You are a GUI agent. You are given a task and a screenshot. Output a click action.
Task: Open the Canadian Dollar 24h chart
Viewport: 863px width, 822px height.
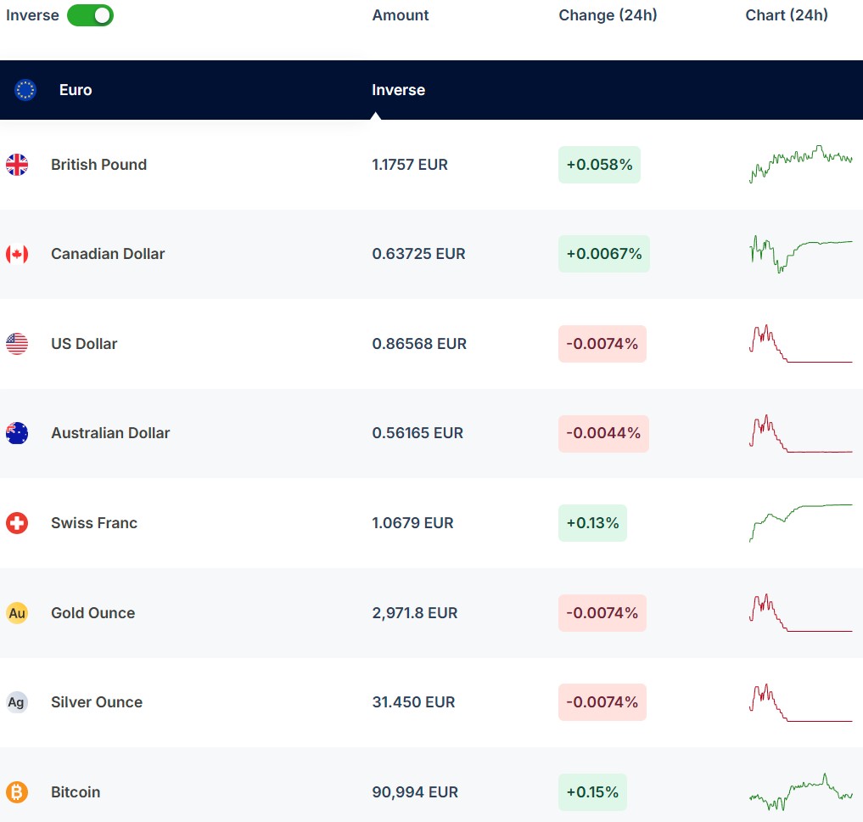801,252
